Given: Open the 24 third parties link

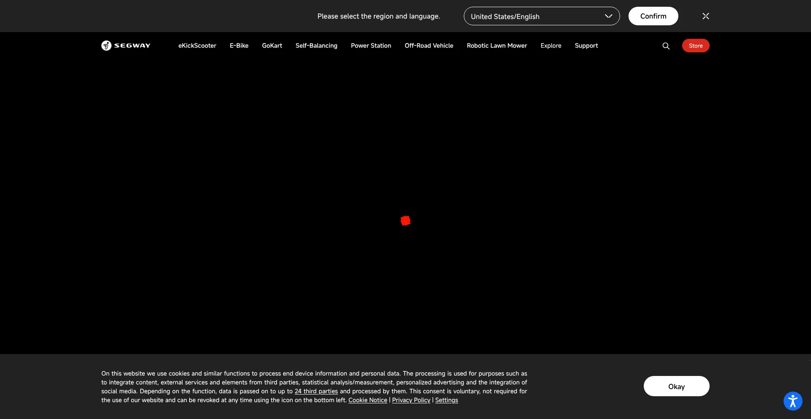Looking at the screenshot, I should 316,391.
